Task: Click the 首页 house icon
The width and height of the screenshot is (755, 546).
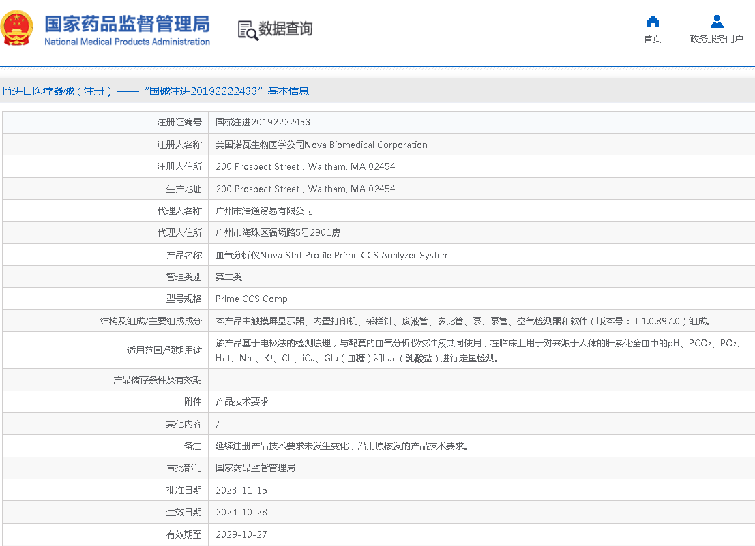Action: click(653, 22)
